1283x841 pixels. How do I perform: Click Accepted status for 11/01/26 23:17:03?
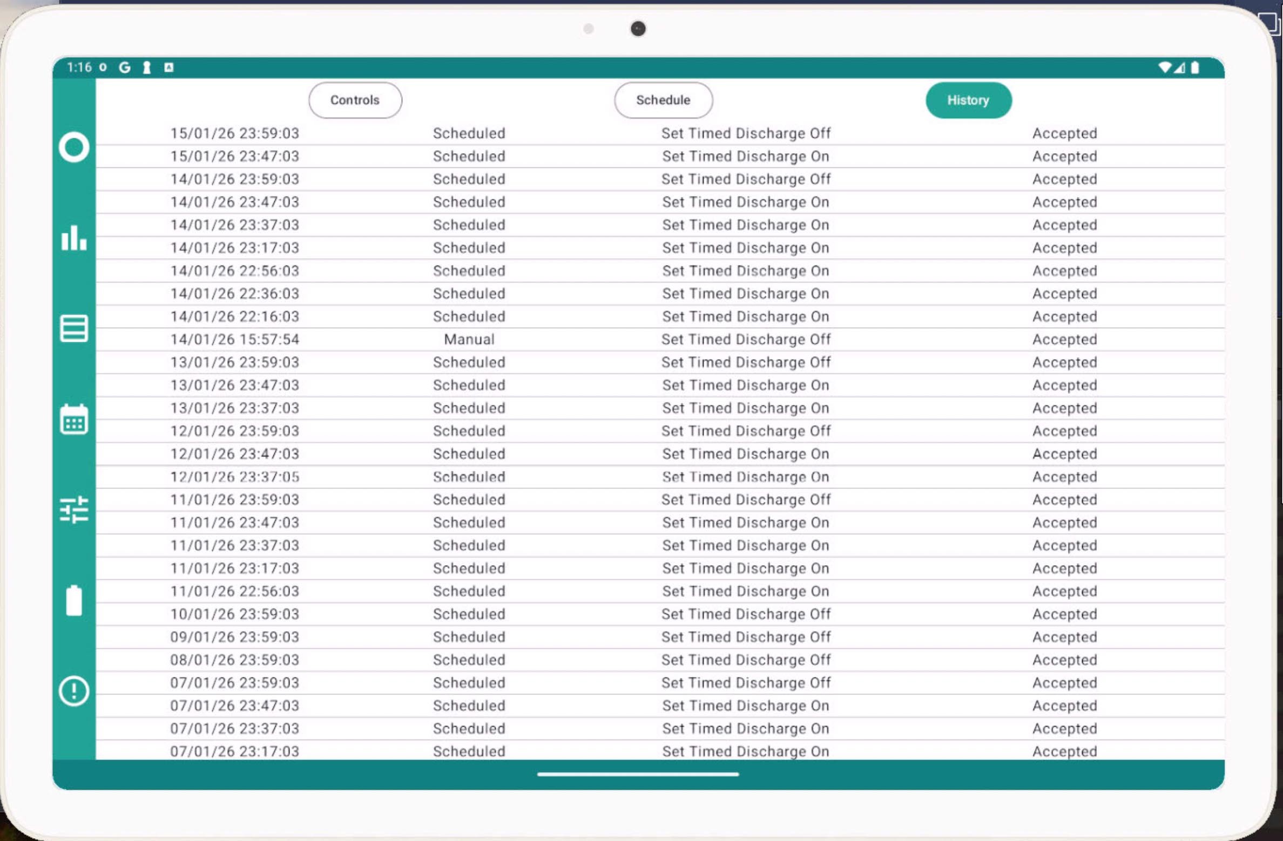coord(1065,568)
